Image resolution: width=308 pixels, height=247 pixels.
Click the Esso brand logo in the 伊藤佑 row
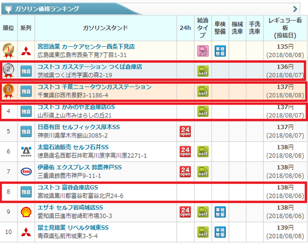click(x=26, y=171)
